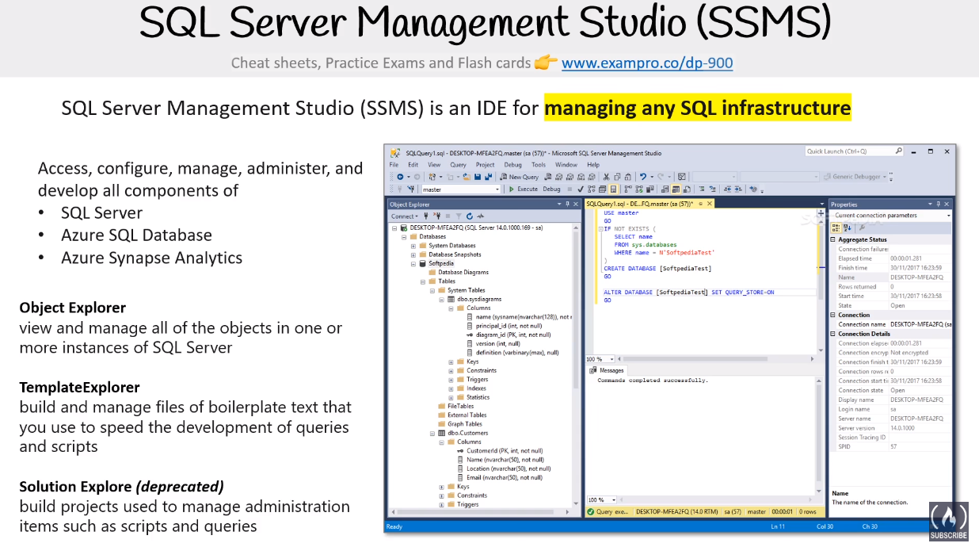The height and width of the screenshot is (547, 979).
Task: Collapse the Softpedia database node
Action: tap(413, 264)
